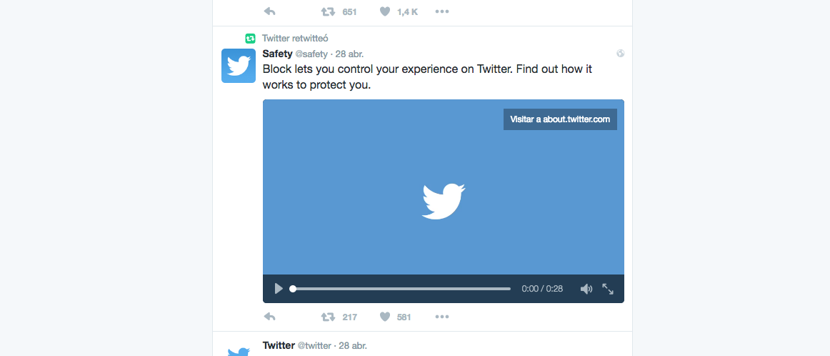Open more options on the Safety tweet
Viewport: 830px width, 356px height.
[x=442, y=317]
